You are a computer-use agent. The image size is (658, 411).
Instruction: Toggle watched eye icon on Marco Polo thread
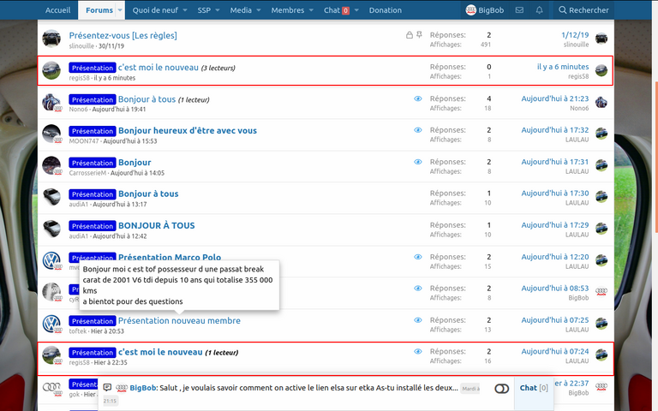[x=418, y=257]
